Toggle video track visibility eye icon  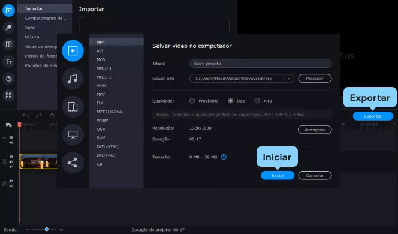tap(11, 157)
